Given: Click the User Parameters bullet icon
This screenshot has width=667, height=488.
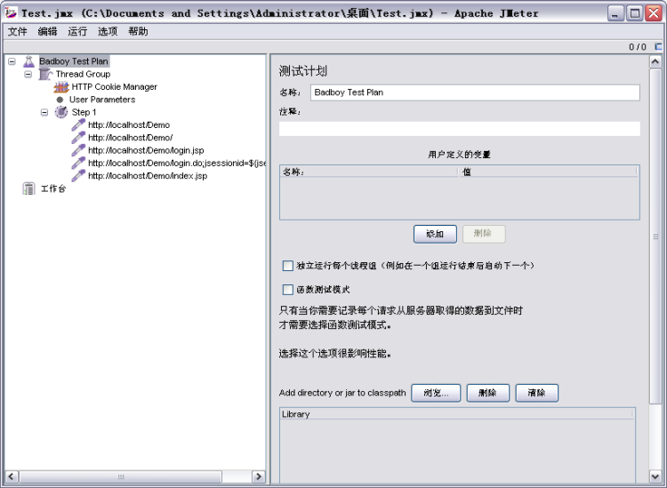Looking at the screenshot, I should [x=60, y=100].
